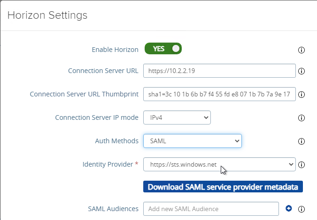
Task: Click info icon beside Connection Server URL
Action: (301, 71)
